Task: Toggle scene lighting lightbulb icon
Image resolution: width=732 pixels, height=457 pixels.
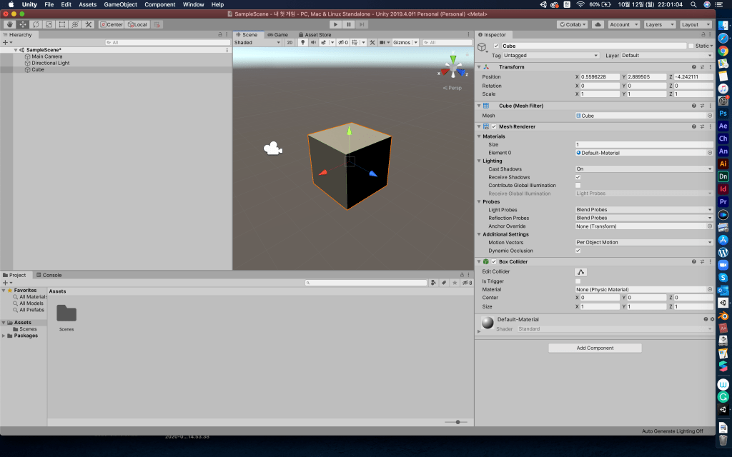Action: point(302,43)
